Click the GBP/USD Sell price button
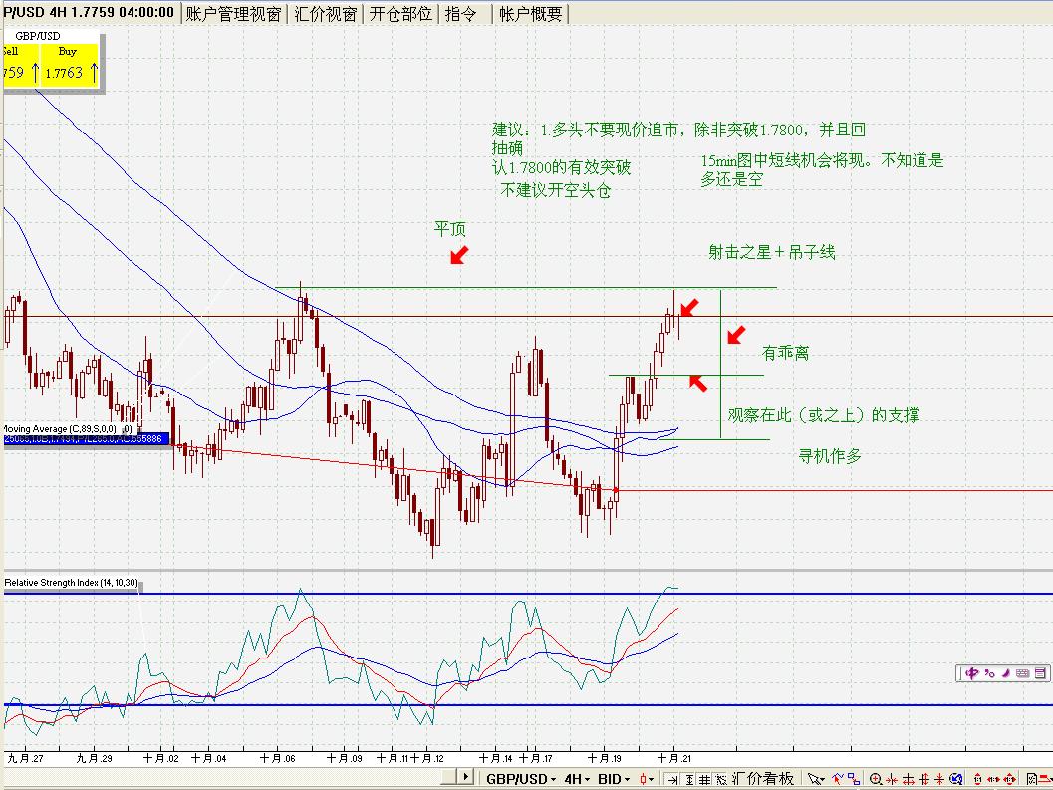Viewport: 1053px width, 790px height. (x=22, y=65)
